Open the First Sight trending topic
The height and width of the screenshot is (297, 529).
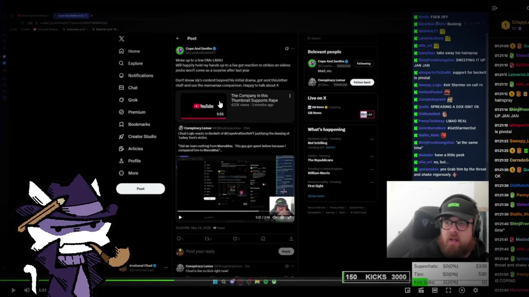[315, 186]
